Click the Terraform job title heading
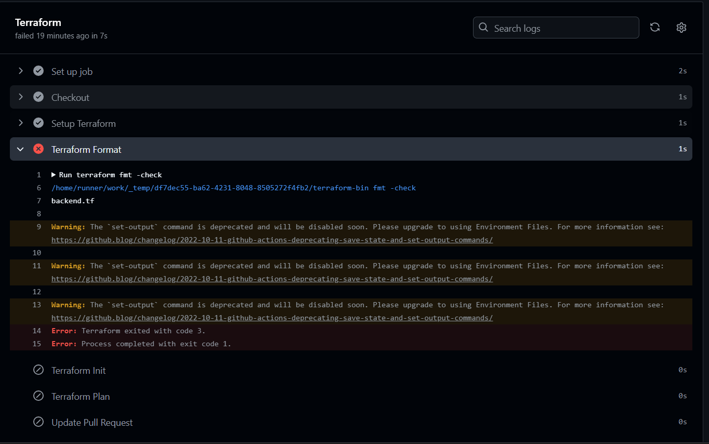This screenshot has height=444, width=709. pyautogui.click(x=38, y=22)
